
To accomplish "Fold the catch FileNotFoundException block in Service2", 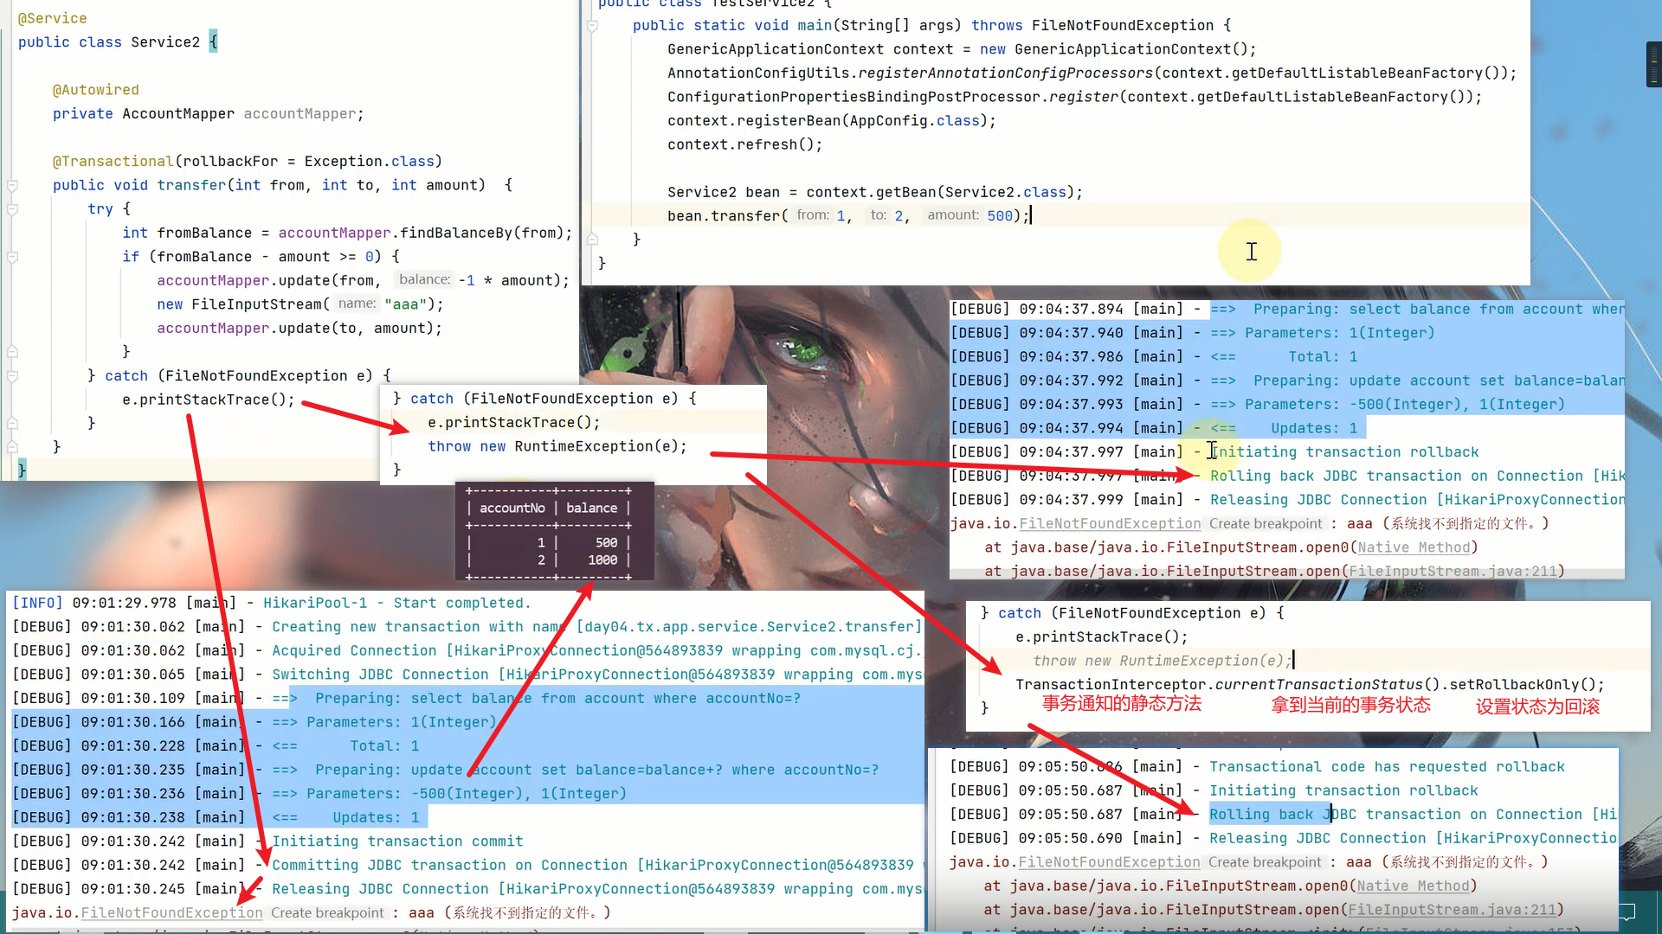I will (12, 376).
